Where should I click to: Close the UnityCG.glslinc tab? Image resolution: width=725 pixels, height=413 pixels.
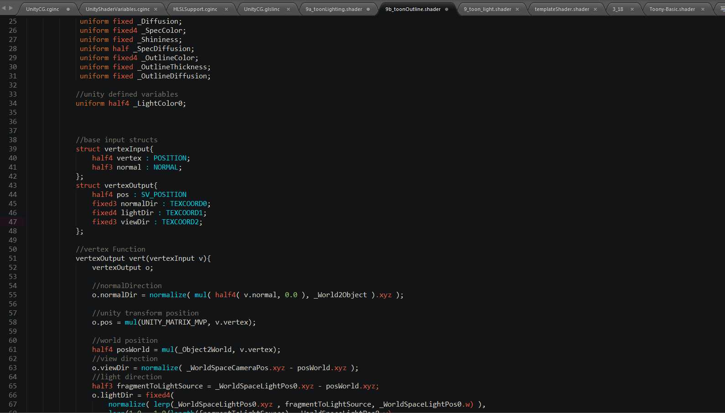pos(288,9)
